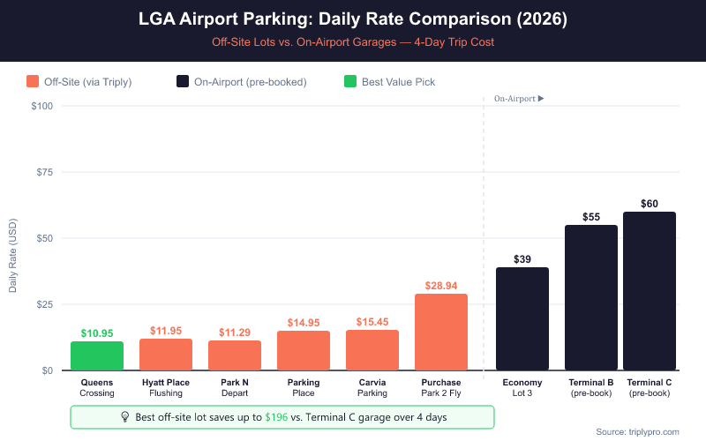
Task: Click the Carvia Parking axis label
Action: tap(372, 387)
